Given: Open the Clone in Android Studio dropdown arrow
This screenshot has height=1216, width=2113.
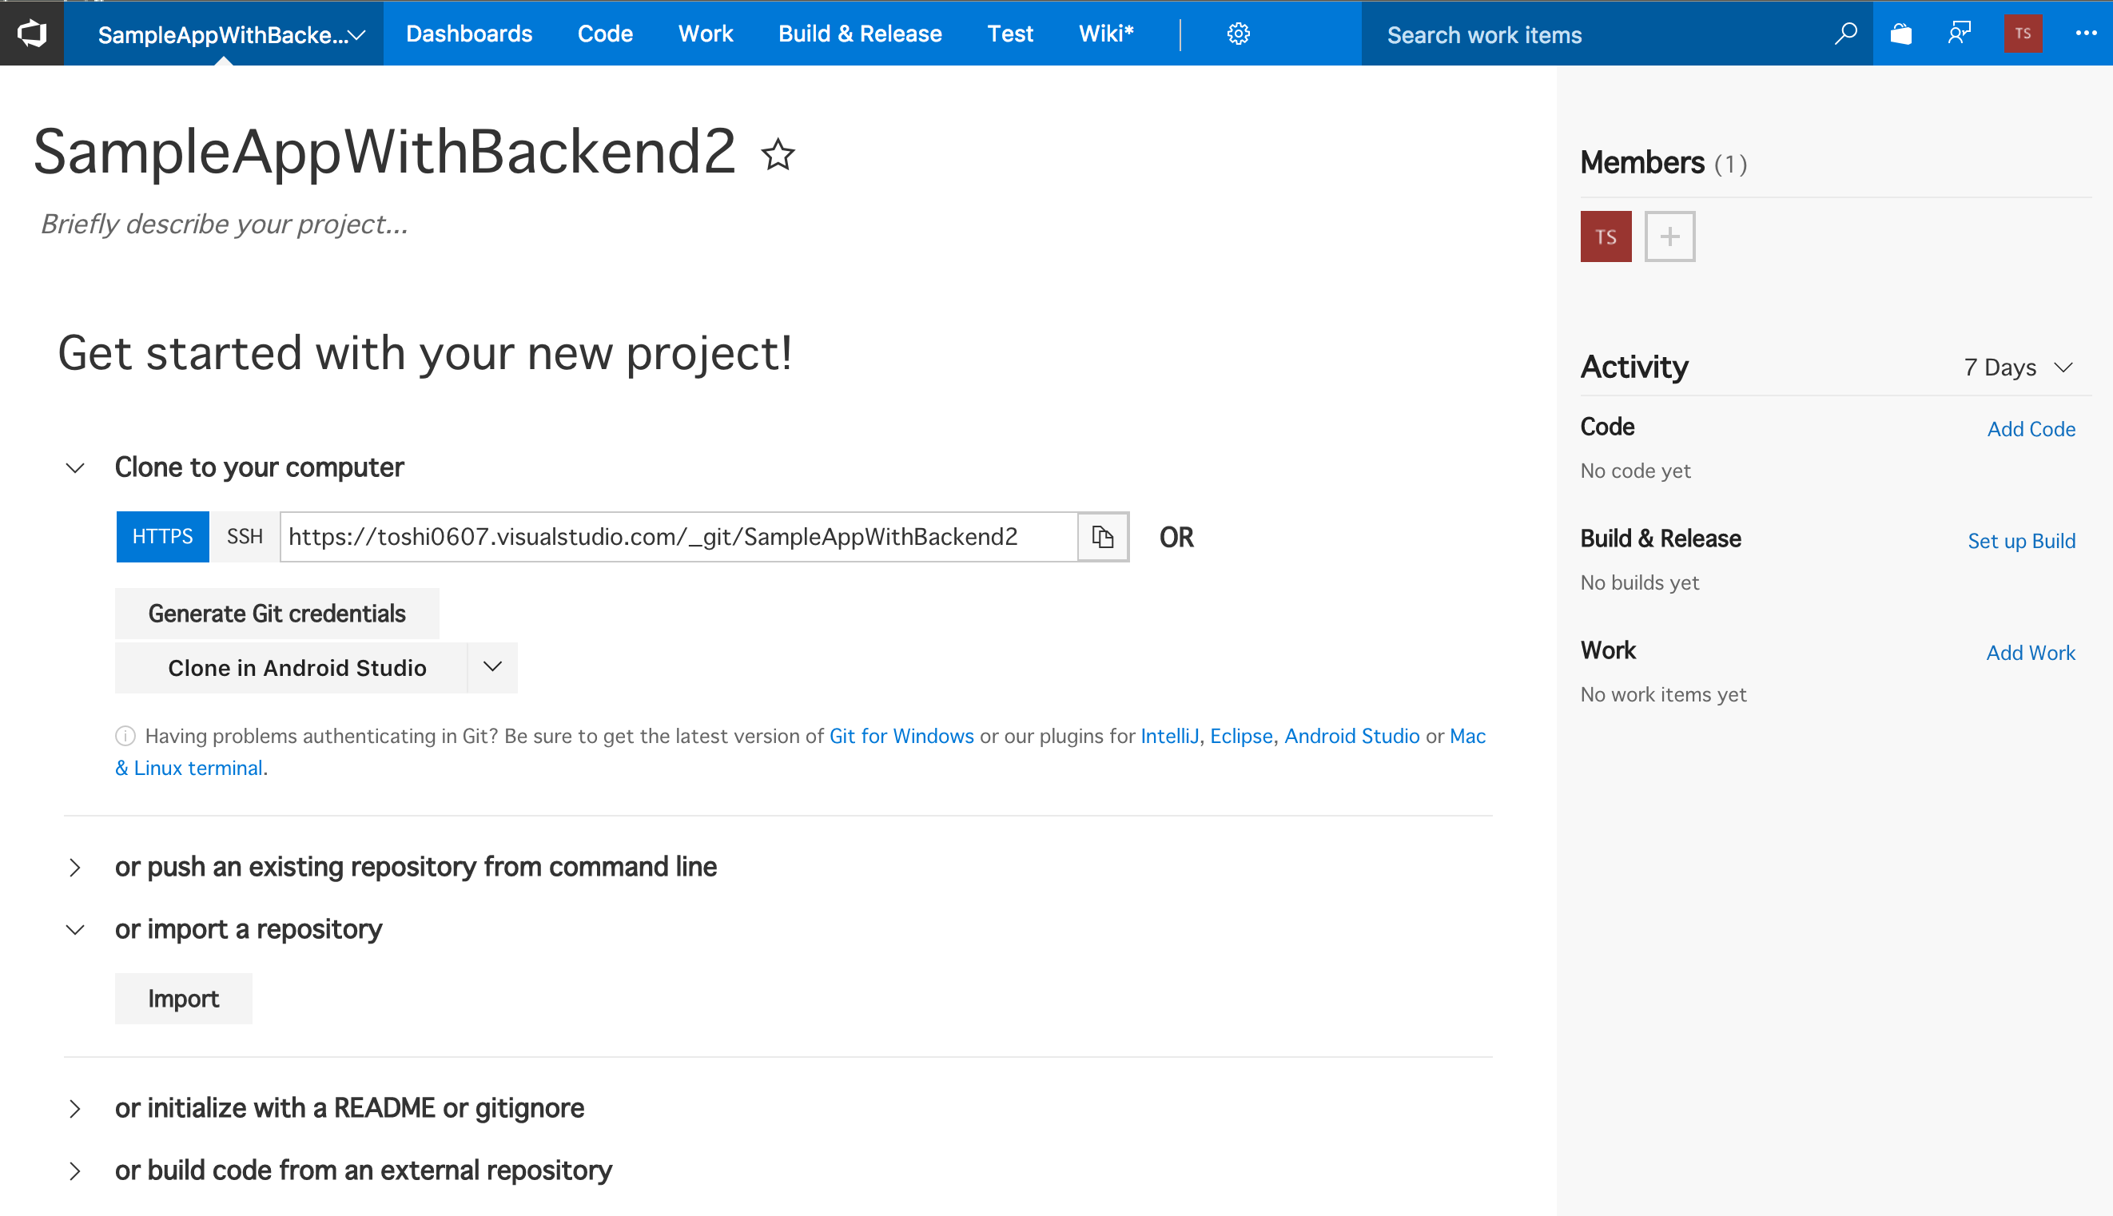Looking at the screenshot, I should [493, 667].
